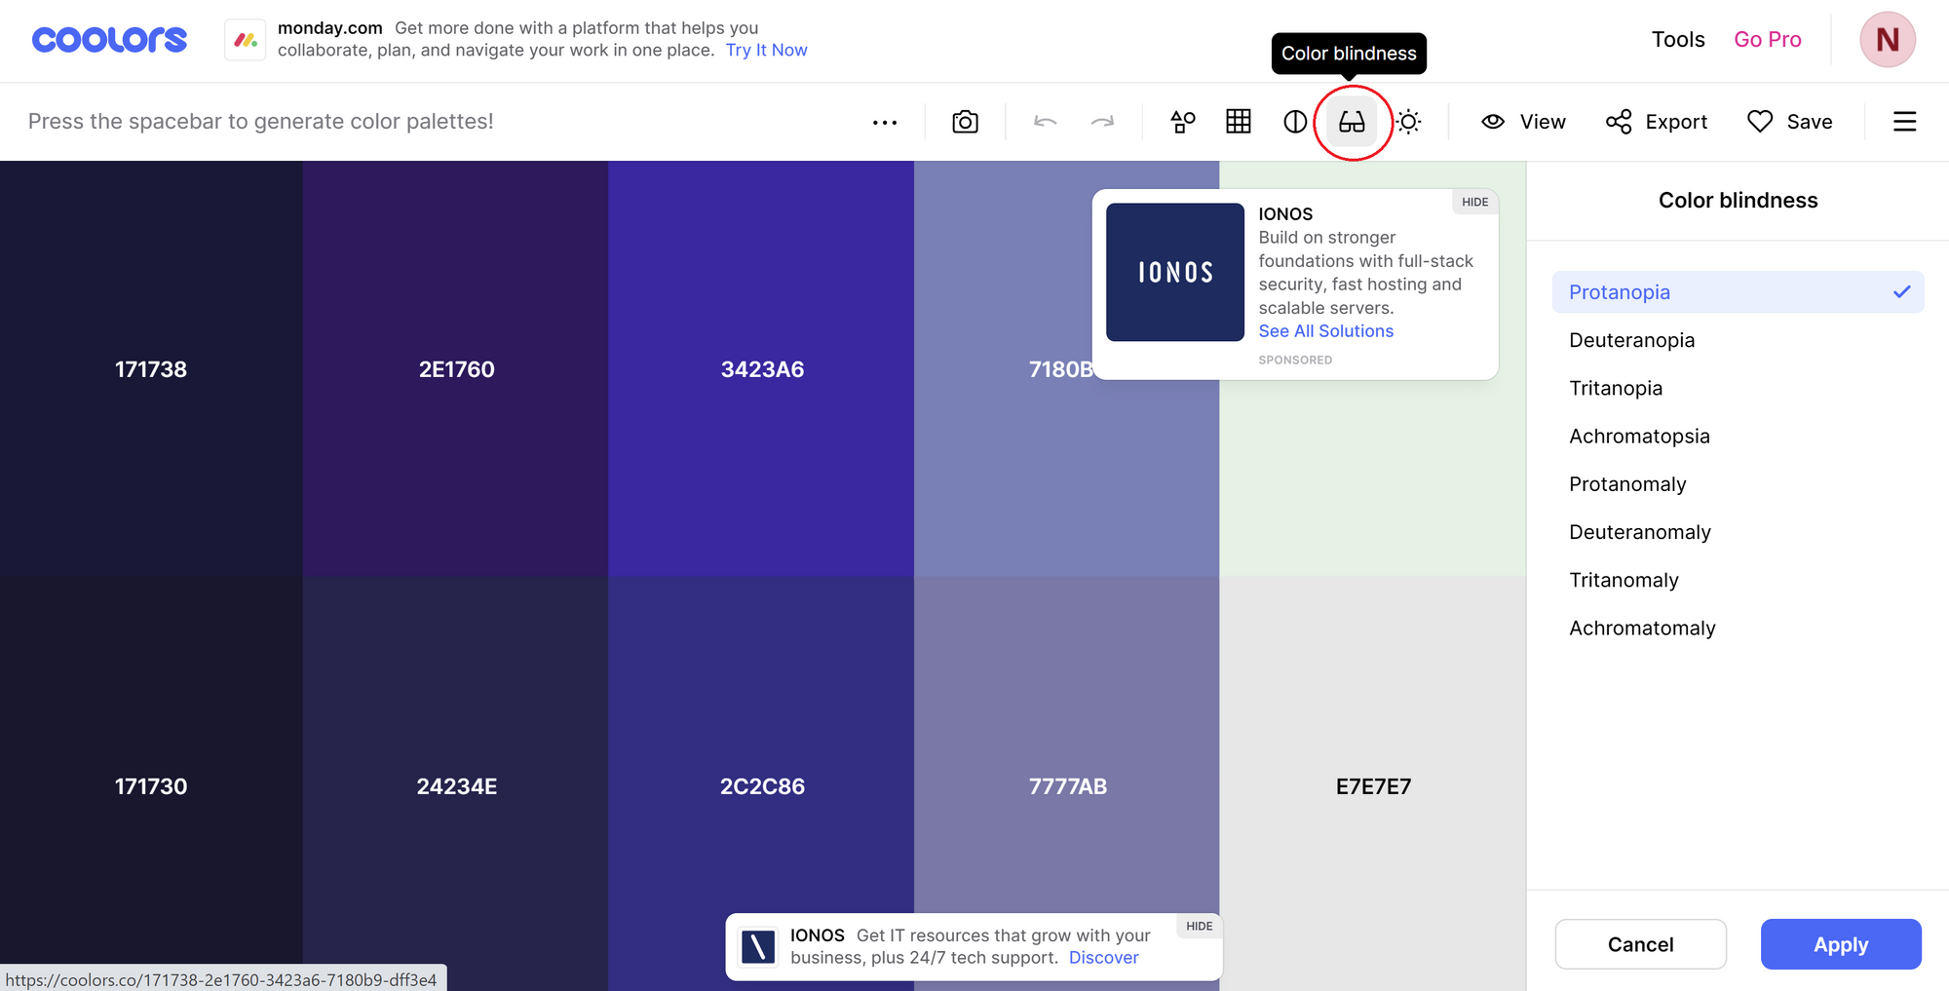Screen dimensions: 1949x991
Task: Choose the Achromatopsia option
Action: (x=1639, y=437)
